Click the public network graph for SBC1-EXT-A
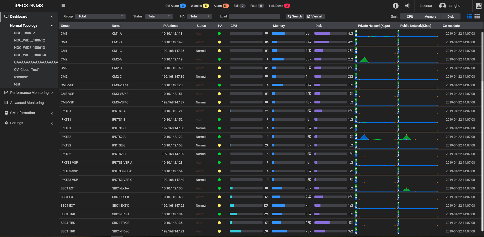This screenshot has height=237, width=484. (418, 188)
